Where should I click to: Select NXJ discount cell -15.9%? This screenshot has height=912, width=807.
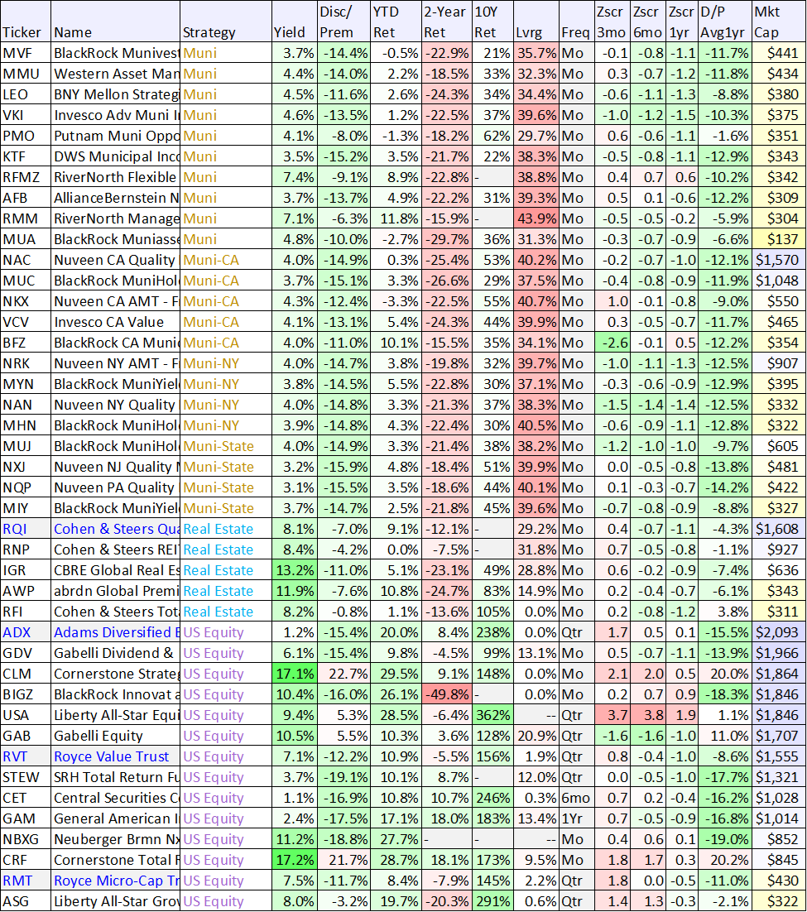[343, 467]
